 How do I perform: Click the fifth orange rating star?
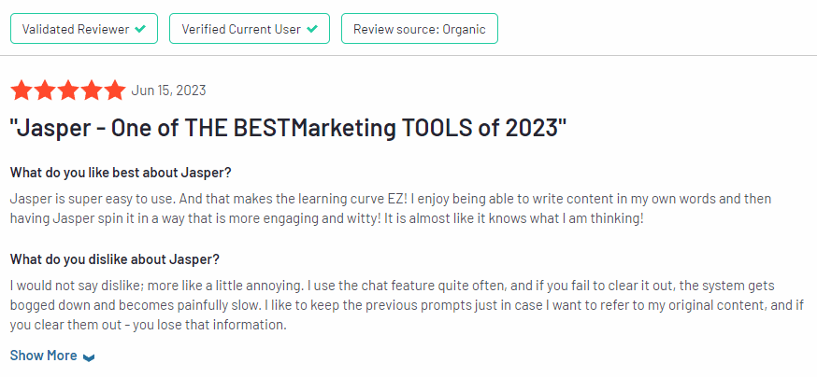[x=115, y=91]
